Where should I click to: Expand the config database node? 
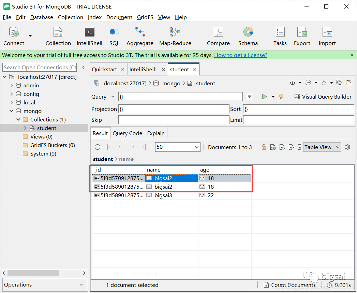click(x=12, y=94)
